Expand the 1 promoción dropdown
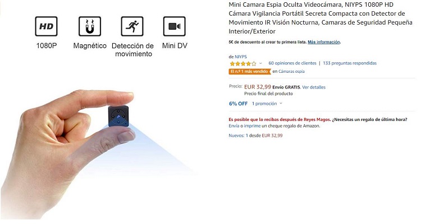The height and width of the screenshot is (224, 421). pyautogui.click(x=267, y=104)
